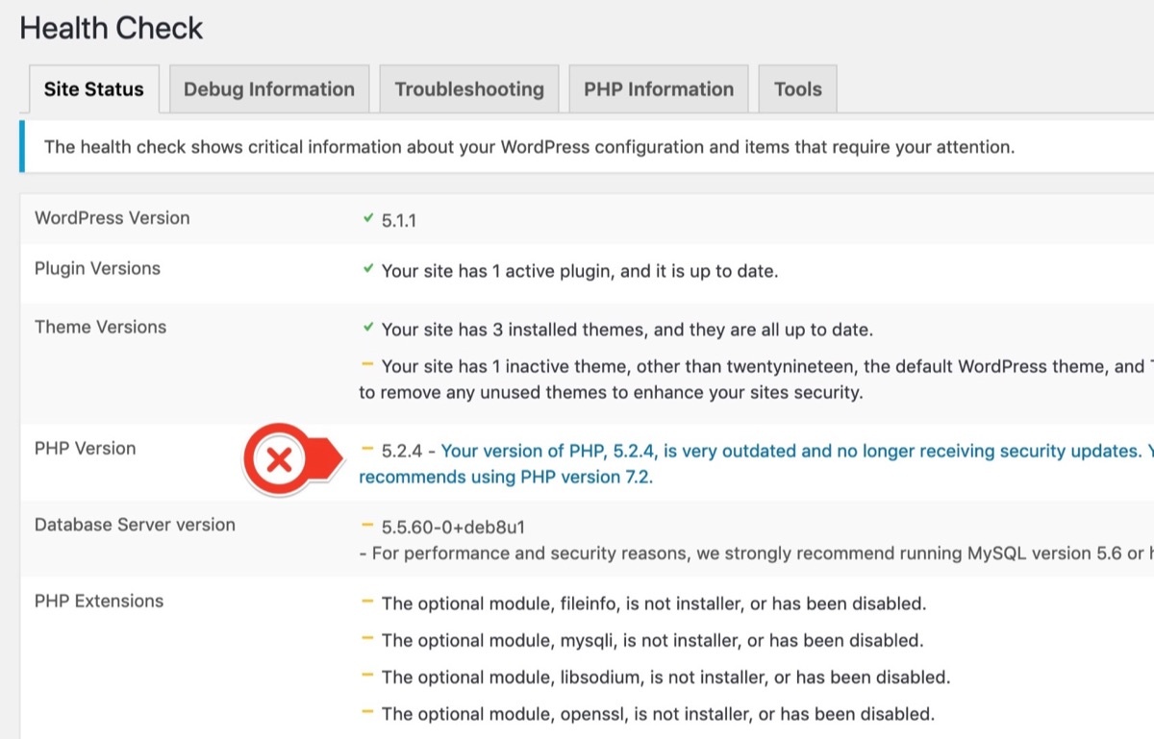Click the orange dash beside database version 5.5.60

[367, 525]
